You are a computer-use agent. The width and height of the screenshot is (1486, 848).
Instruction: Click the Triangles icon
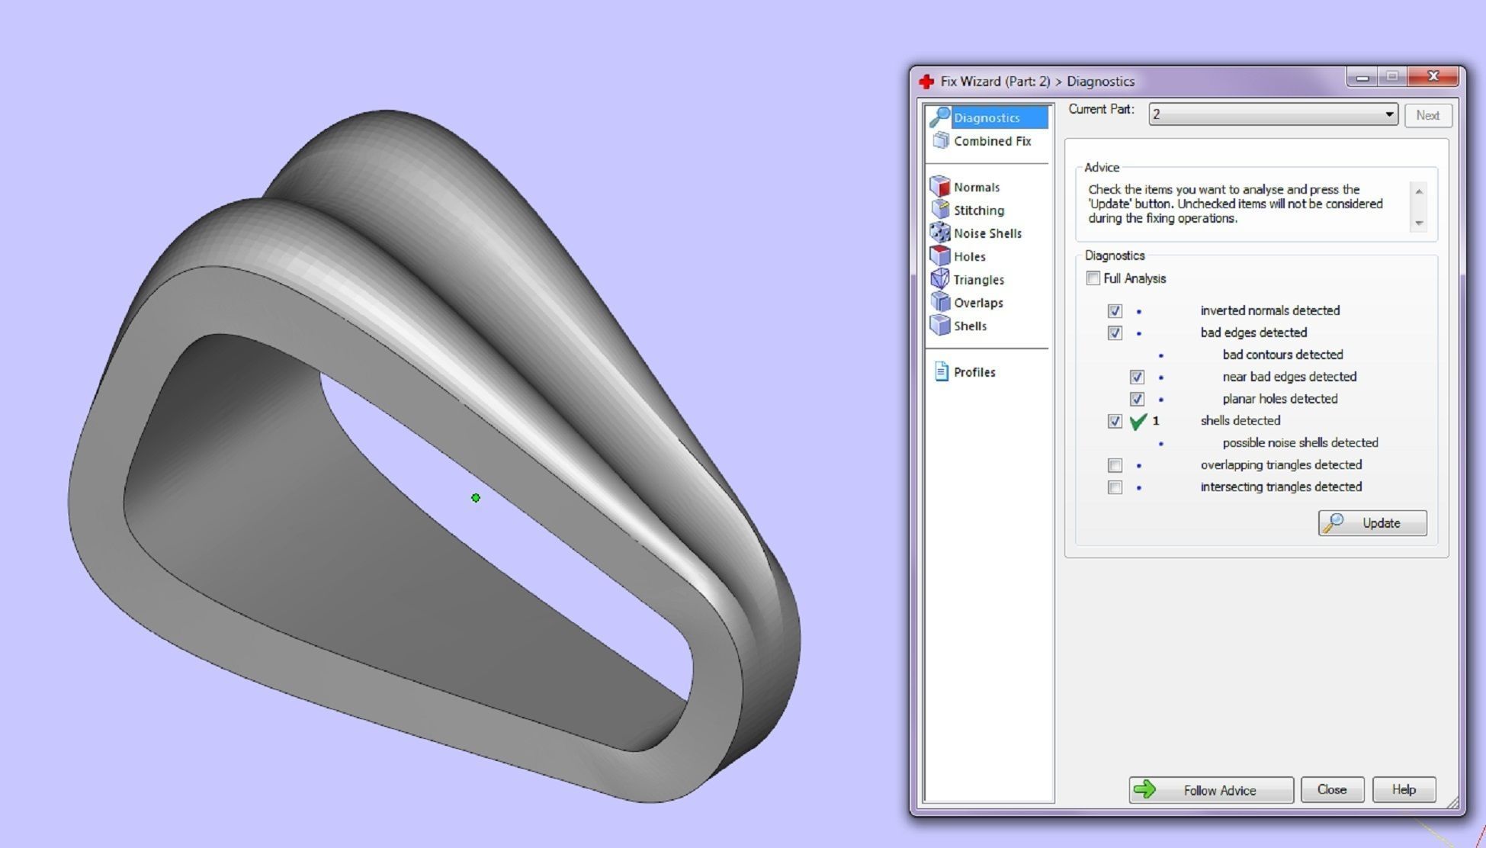pyautogui.click(x=940, y=278)
